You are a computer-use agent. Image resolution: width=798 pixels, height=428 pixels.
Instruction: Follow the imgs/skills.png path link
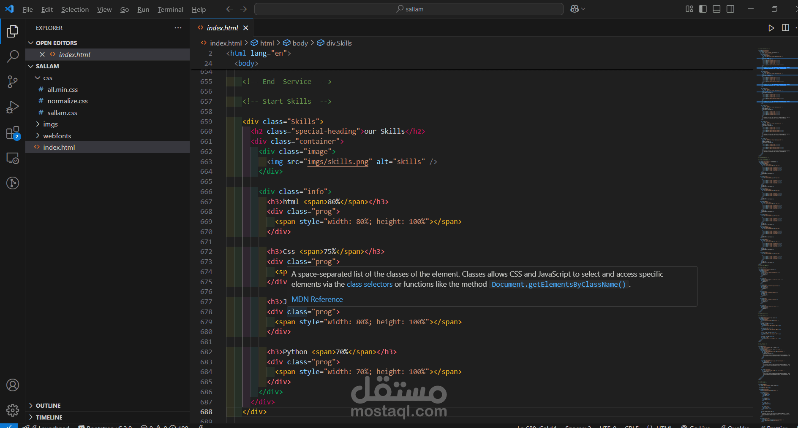tap(338, 162)
